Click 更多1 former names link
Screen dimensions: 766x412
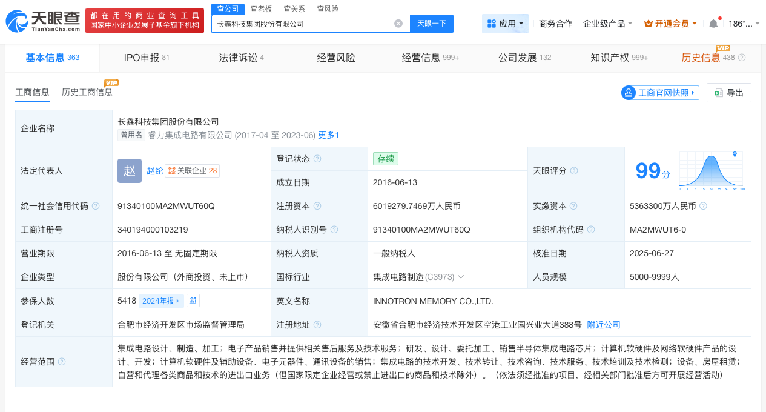coord(329,135)
